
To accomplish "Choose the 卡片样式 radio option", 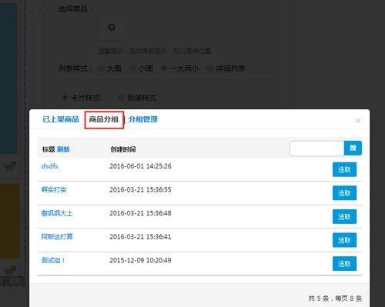I will tap(65, 98).
